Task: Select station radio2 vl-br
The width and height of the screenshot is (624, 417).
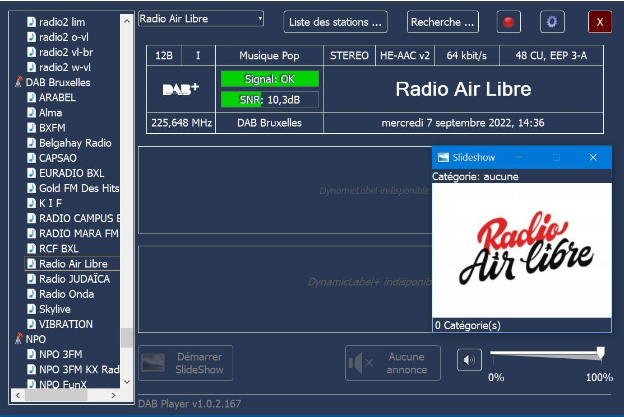Action: point(66,52)
